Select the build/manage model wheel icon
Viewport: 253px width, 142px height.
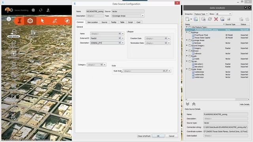click(x=30, y=21)
